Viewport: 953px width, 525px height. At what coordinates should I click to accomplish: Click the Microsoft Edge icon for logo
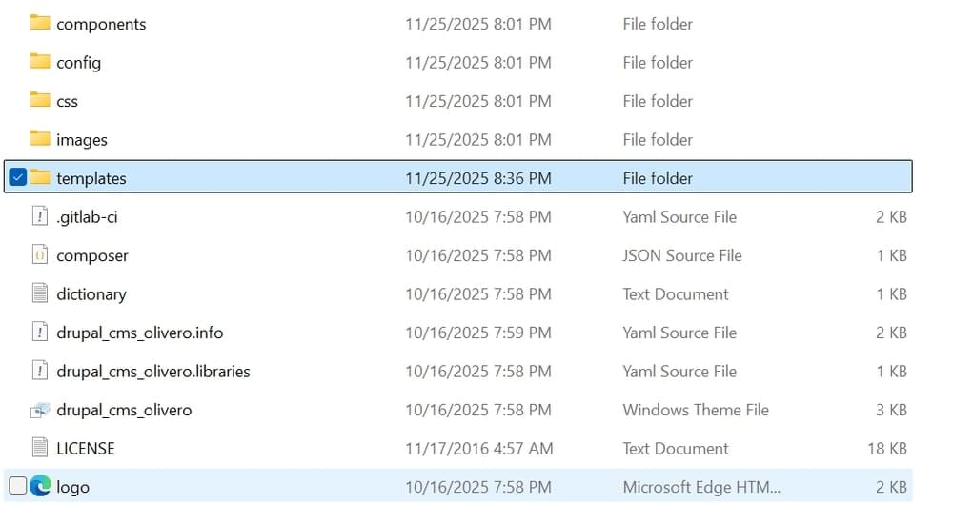(x=40, y=486)
